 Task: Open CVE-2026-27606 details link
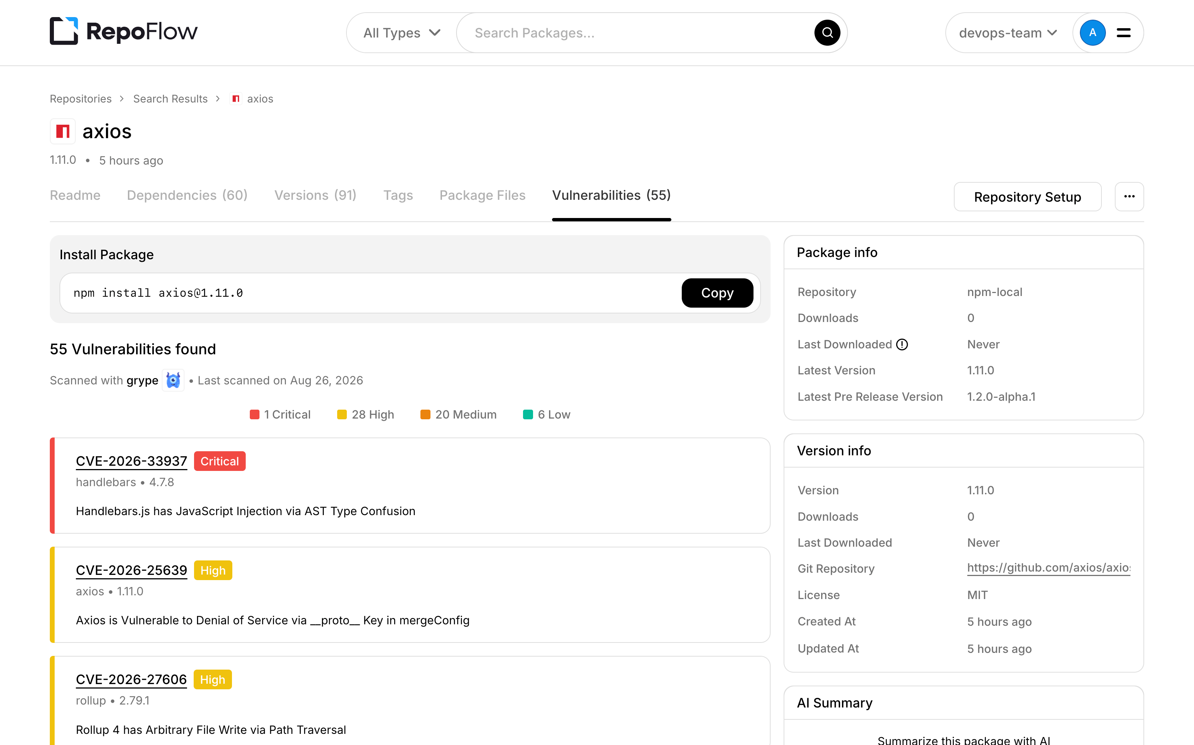[x=131, y=680]
